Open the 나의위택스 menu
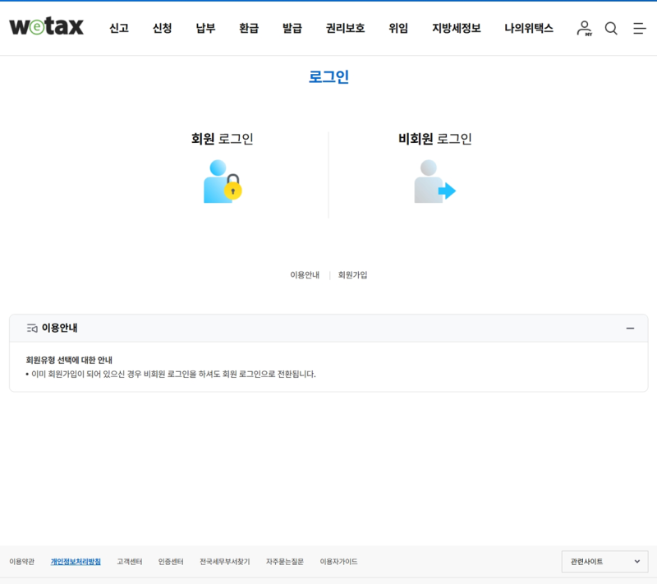 click(528, 27)
